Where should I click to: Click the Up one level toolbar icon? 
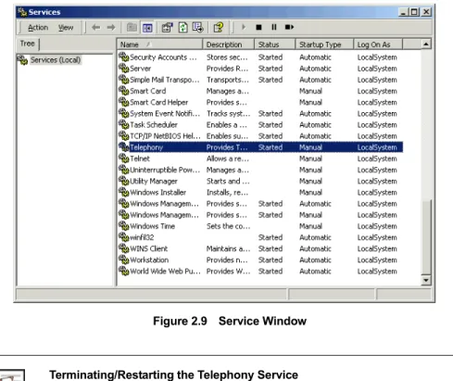(132, 28)
